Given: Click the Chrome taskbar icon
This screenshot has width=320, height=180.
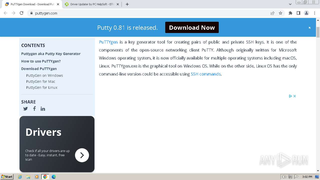Looking at the screenshot, I should [x=45, y=177].
